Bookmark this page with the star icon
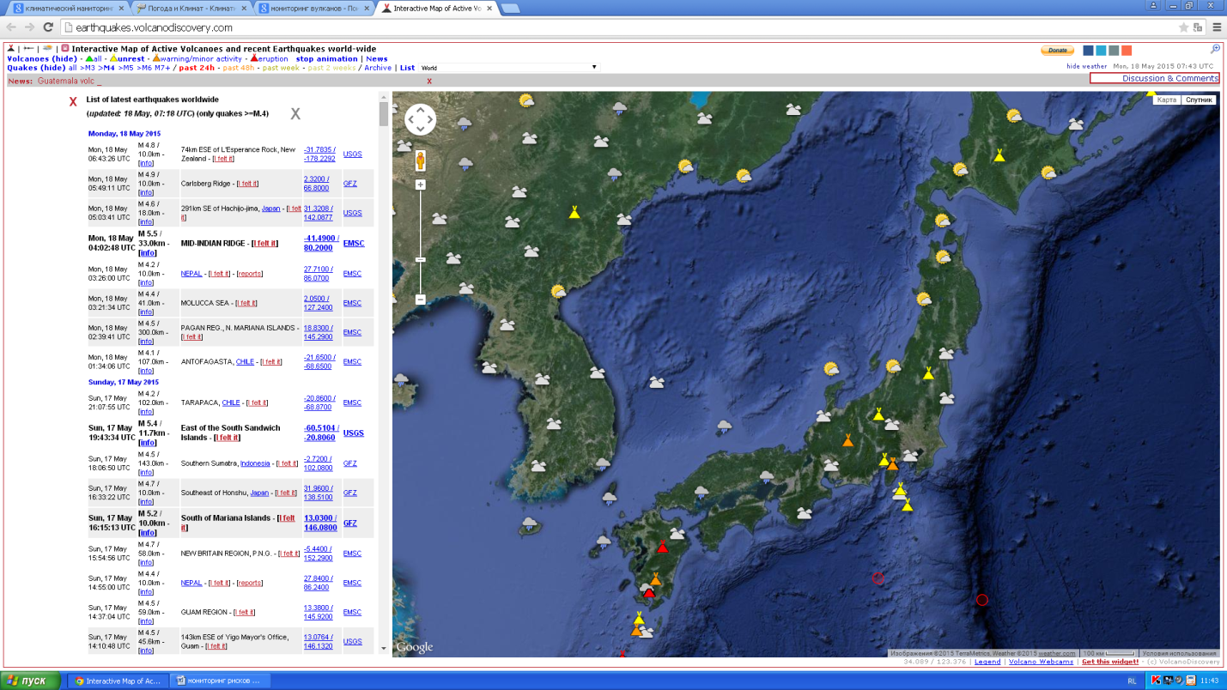Screen dimensions: 1227x690 click(1184, 27)
